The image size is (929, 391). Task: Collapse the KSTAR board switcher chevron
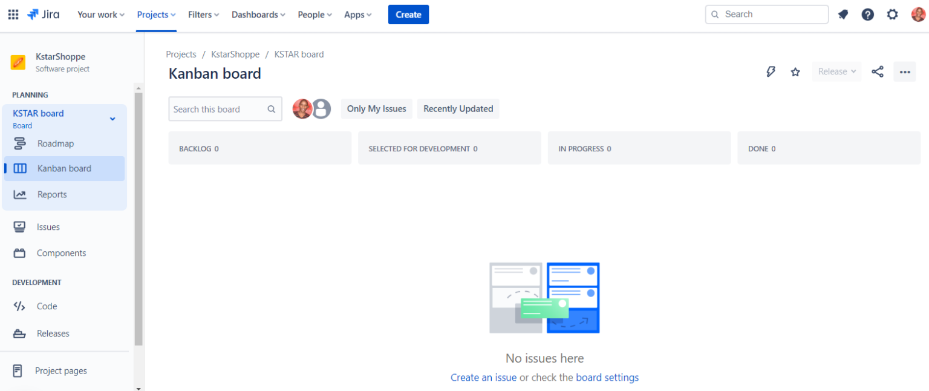112,119
